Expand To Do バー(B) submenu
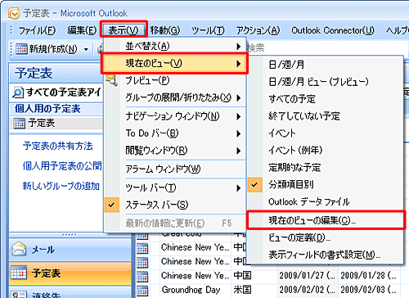Viewport: 409px width, 298px height. (175, 133)
